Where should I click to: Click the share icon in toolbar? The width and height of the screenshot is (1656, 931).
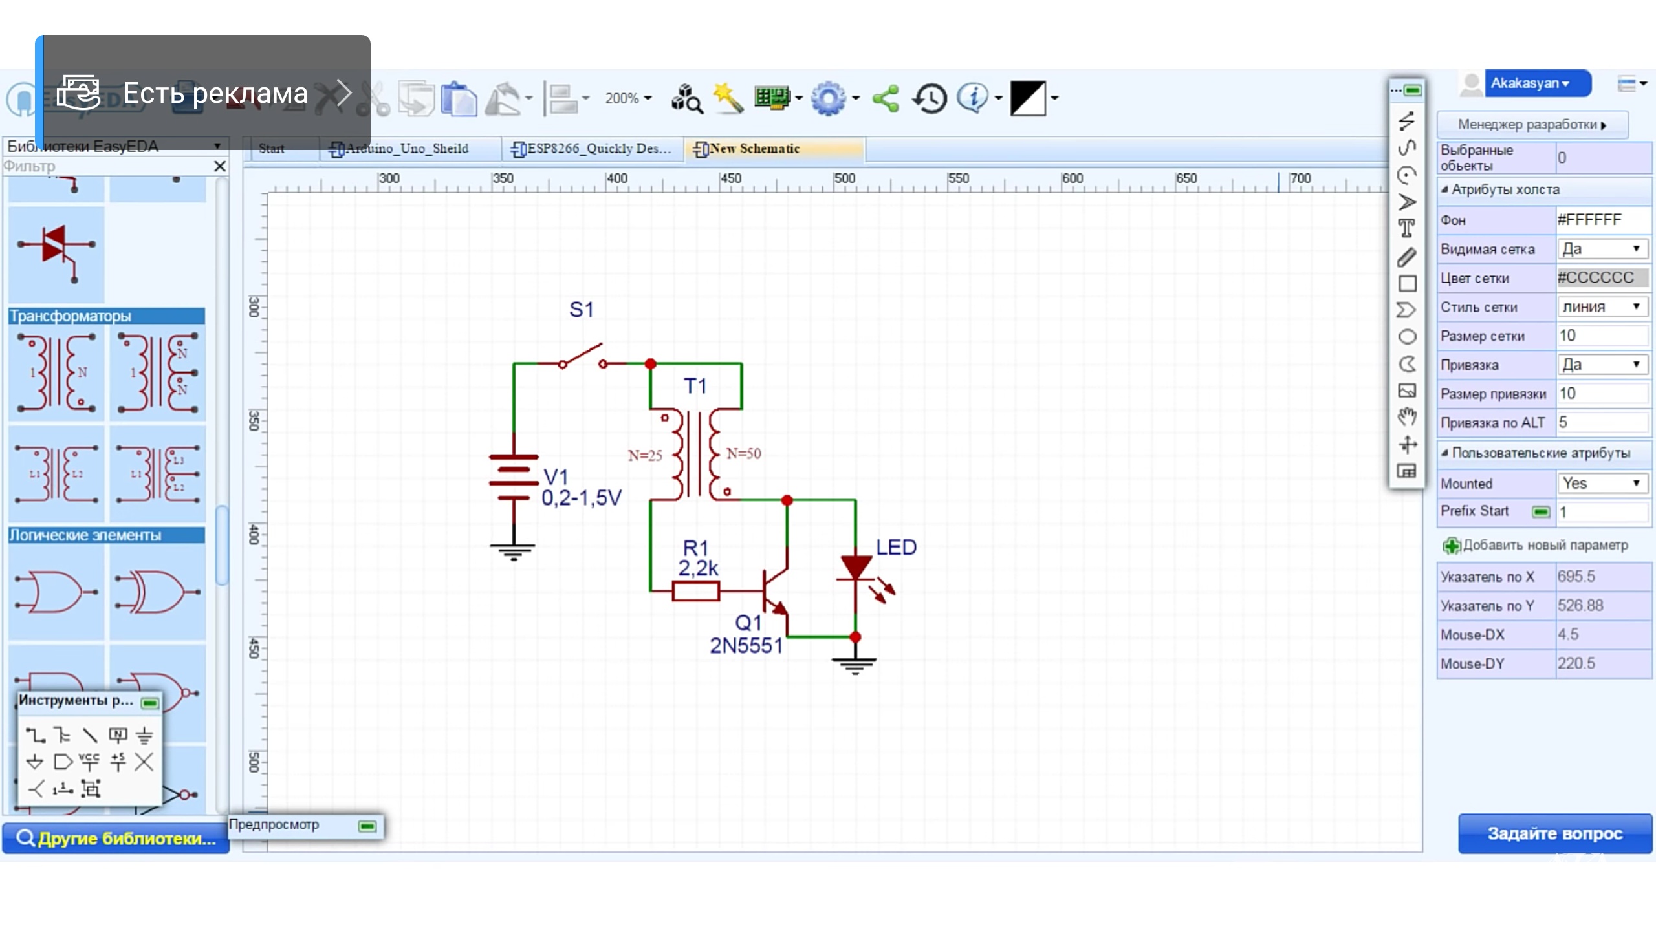point(886,98)
